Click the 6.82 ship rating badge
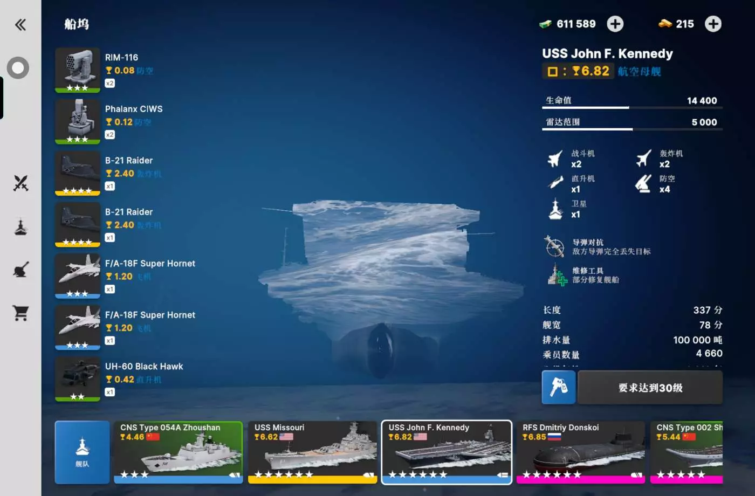Image resolution: width=755 pixels, height=496 pixels. [578, 71]
